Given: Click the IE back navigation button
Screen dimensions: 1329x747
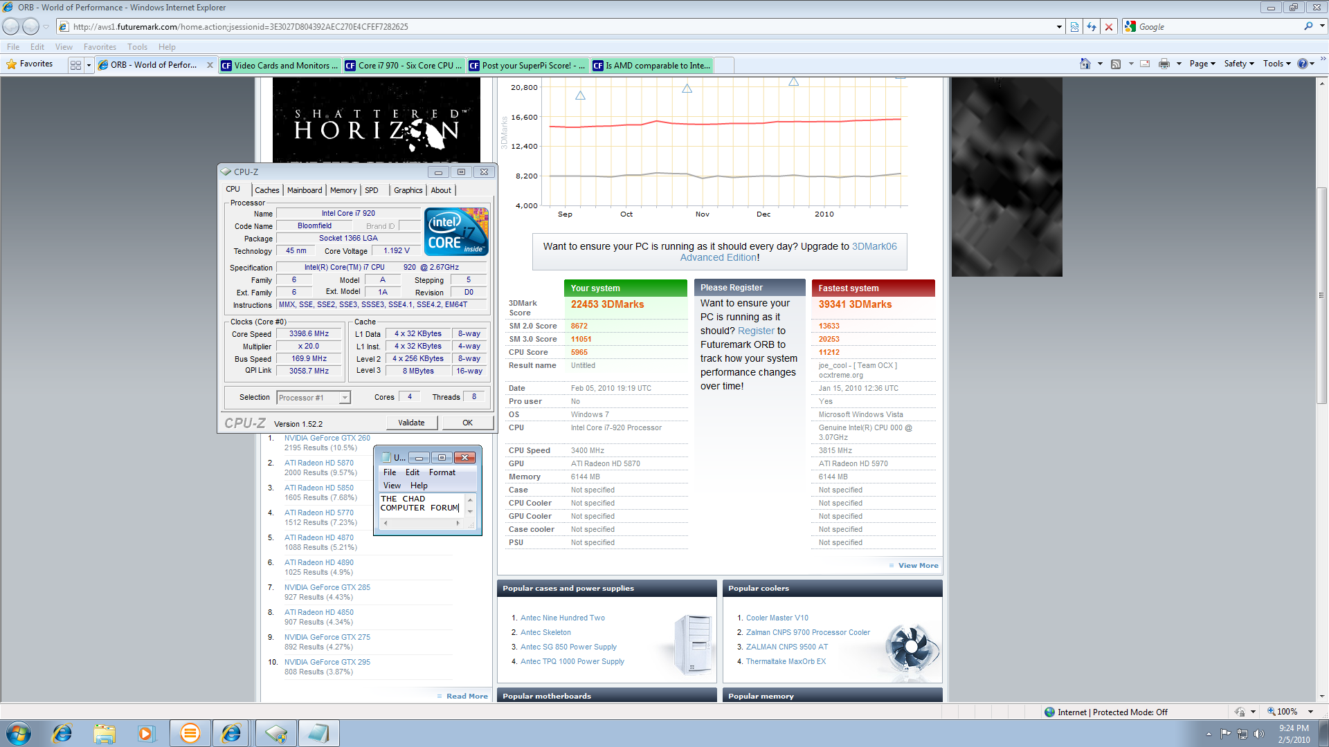Looking at the screenshot, I should click(11, 26).
